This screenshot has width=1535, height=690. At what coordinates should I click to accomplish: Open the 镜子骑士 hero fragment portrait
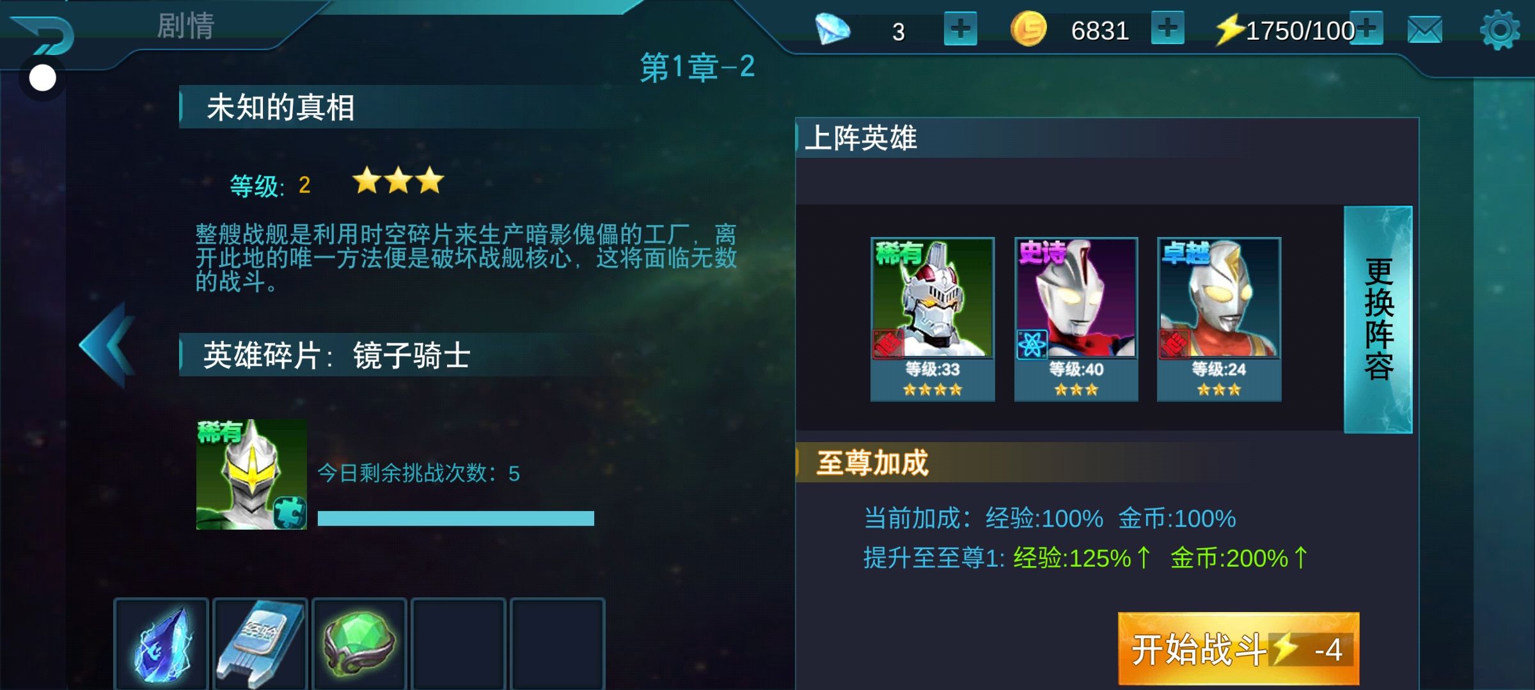[x=251, y=474]
